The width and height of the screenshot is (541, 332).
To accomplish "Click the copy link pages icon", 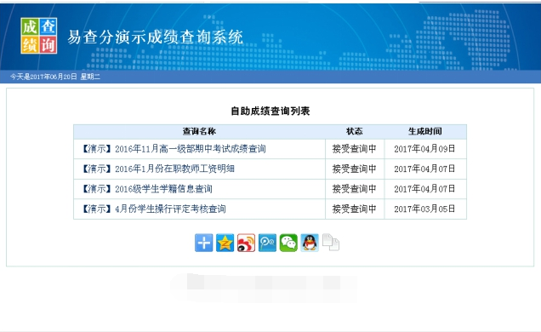I will point(331,243).
